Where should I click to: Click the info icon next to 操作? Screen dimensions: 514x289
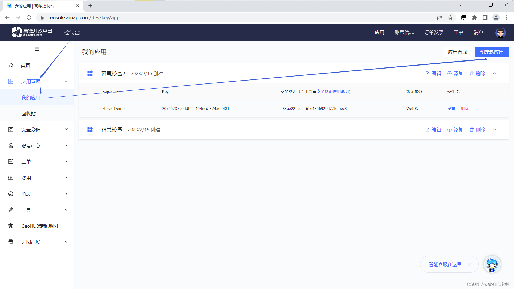459,92
